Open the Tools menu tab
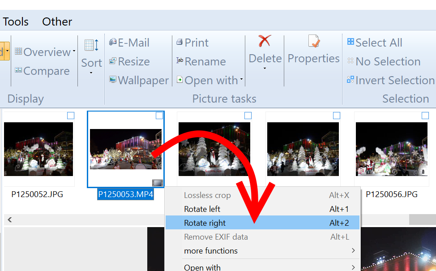436x271 pixels. pos(16,22)
